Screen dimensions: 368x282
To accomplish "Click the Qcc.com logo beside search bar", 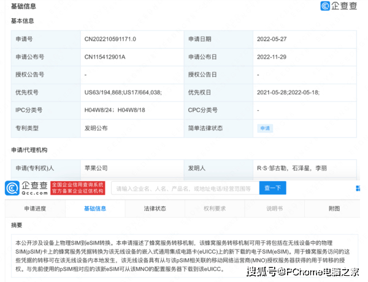I will pos(26,187).
